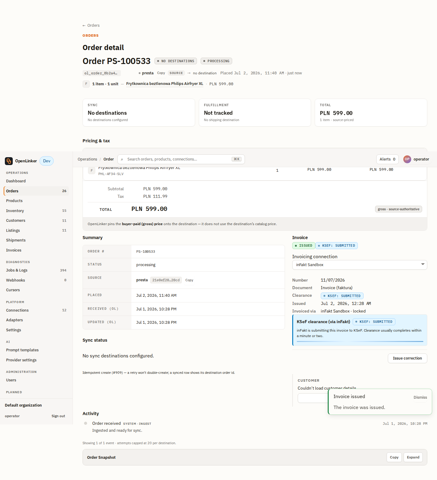This screenshot has width=437, height=480.
Task: Click the Operations breadcrumb
Action: (x=87, y=159)
